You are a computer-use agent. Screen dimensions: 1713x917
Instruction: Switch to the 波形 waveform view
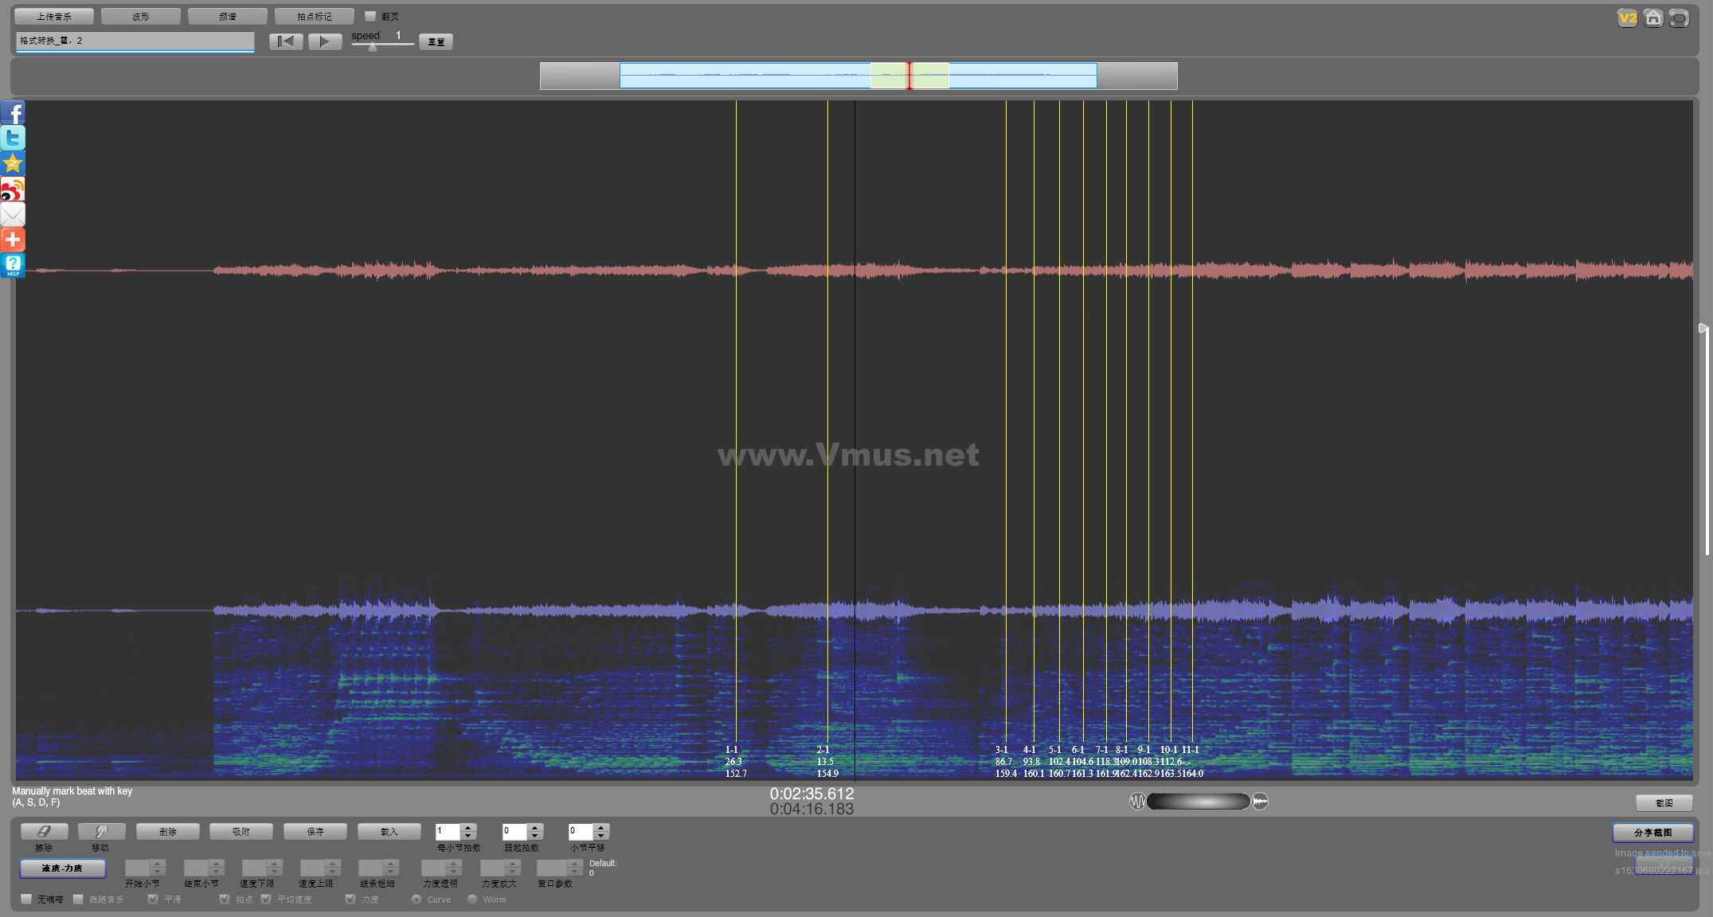click(x=141, y=16)
